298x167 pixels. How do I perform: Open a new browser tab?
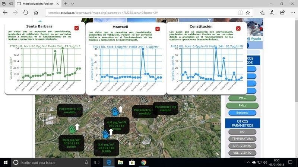tap(65, 3)
